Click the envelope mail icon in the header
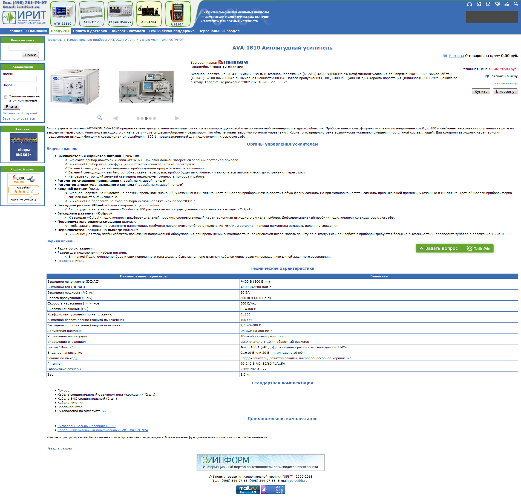This screenshot has width=521, height=499. tap(488, 4)
